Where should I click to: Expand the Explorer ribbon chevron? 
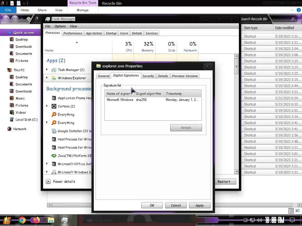point(292,10)
